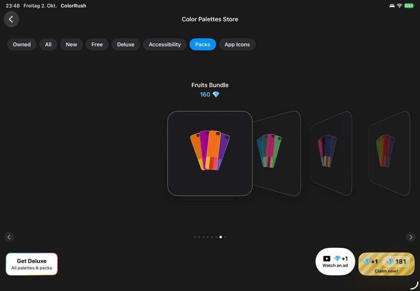Select the rightmost red-green pack card

pos(389,154)
